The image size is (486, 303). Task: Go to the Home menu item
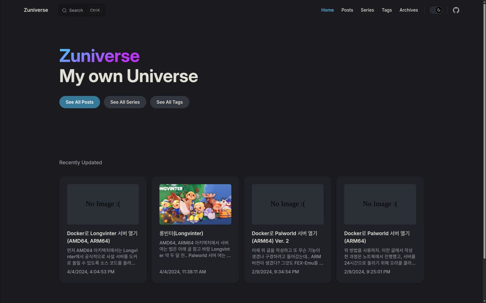point(327,10)
